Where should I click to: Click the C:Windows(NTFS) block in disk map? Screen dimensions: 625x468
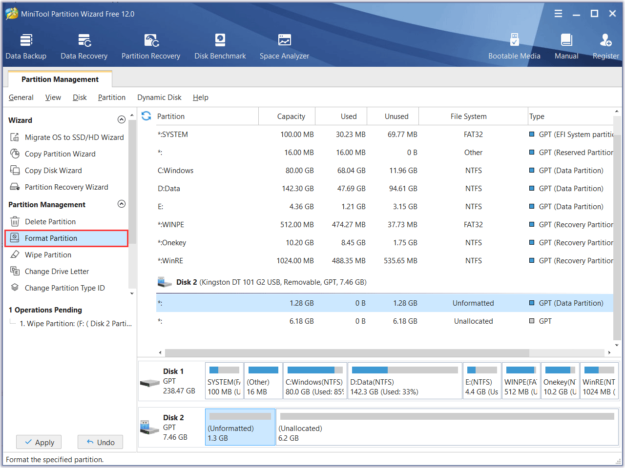pos(315,381)
